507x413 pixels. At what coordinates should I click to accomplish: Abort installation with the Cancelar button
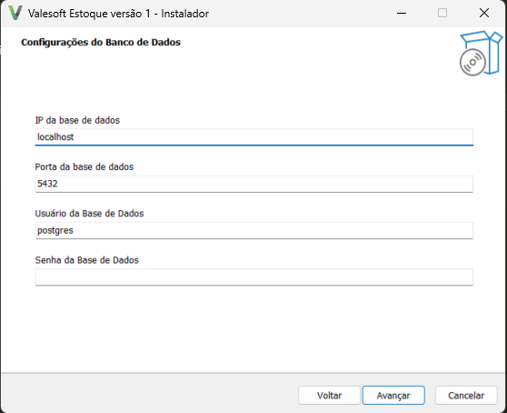point(466,395)
